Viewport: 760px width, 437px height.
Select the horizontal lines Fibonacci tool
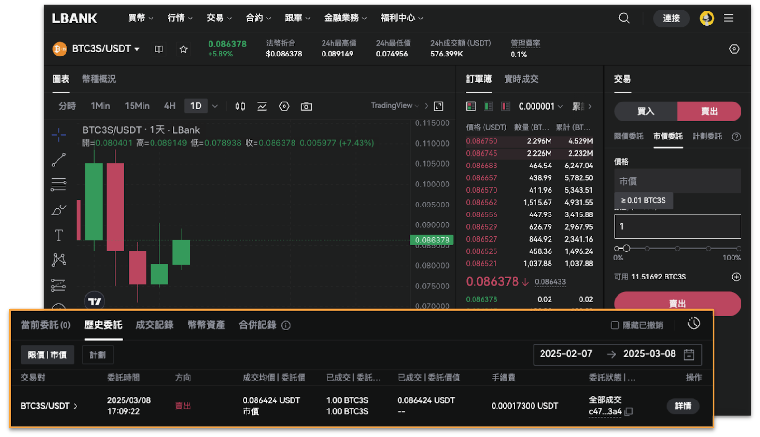point(59,185)
